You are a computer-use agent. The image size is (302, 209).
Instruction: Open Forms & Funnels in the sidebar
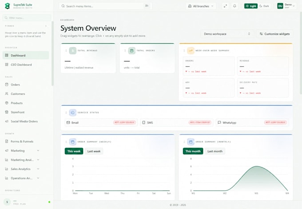pos(26,141)
